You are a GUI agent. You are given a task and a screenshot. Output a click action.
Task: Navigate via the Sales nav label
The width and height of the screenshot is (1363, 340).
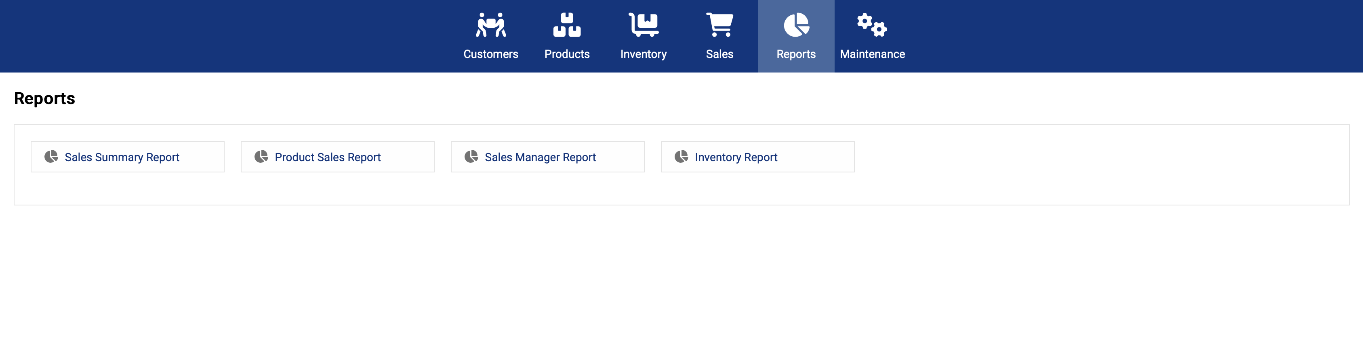pyautogui.click(x=719, y=54)
